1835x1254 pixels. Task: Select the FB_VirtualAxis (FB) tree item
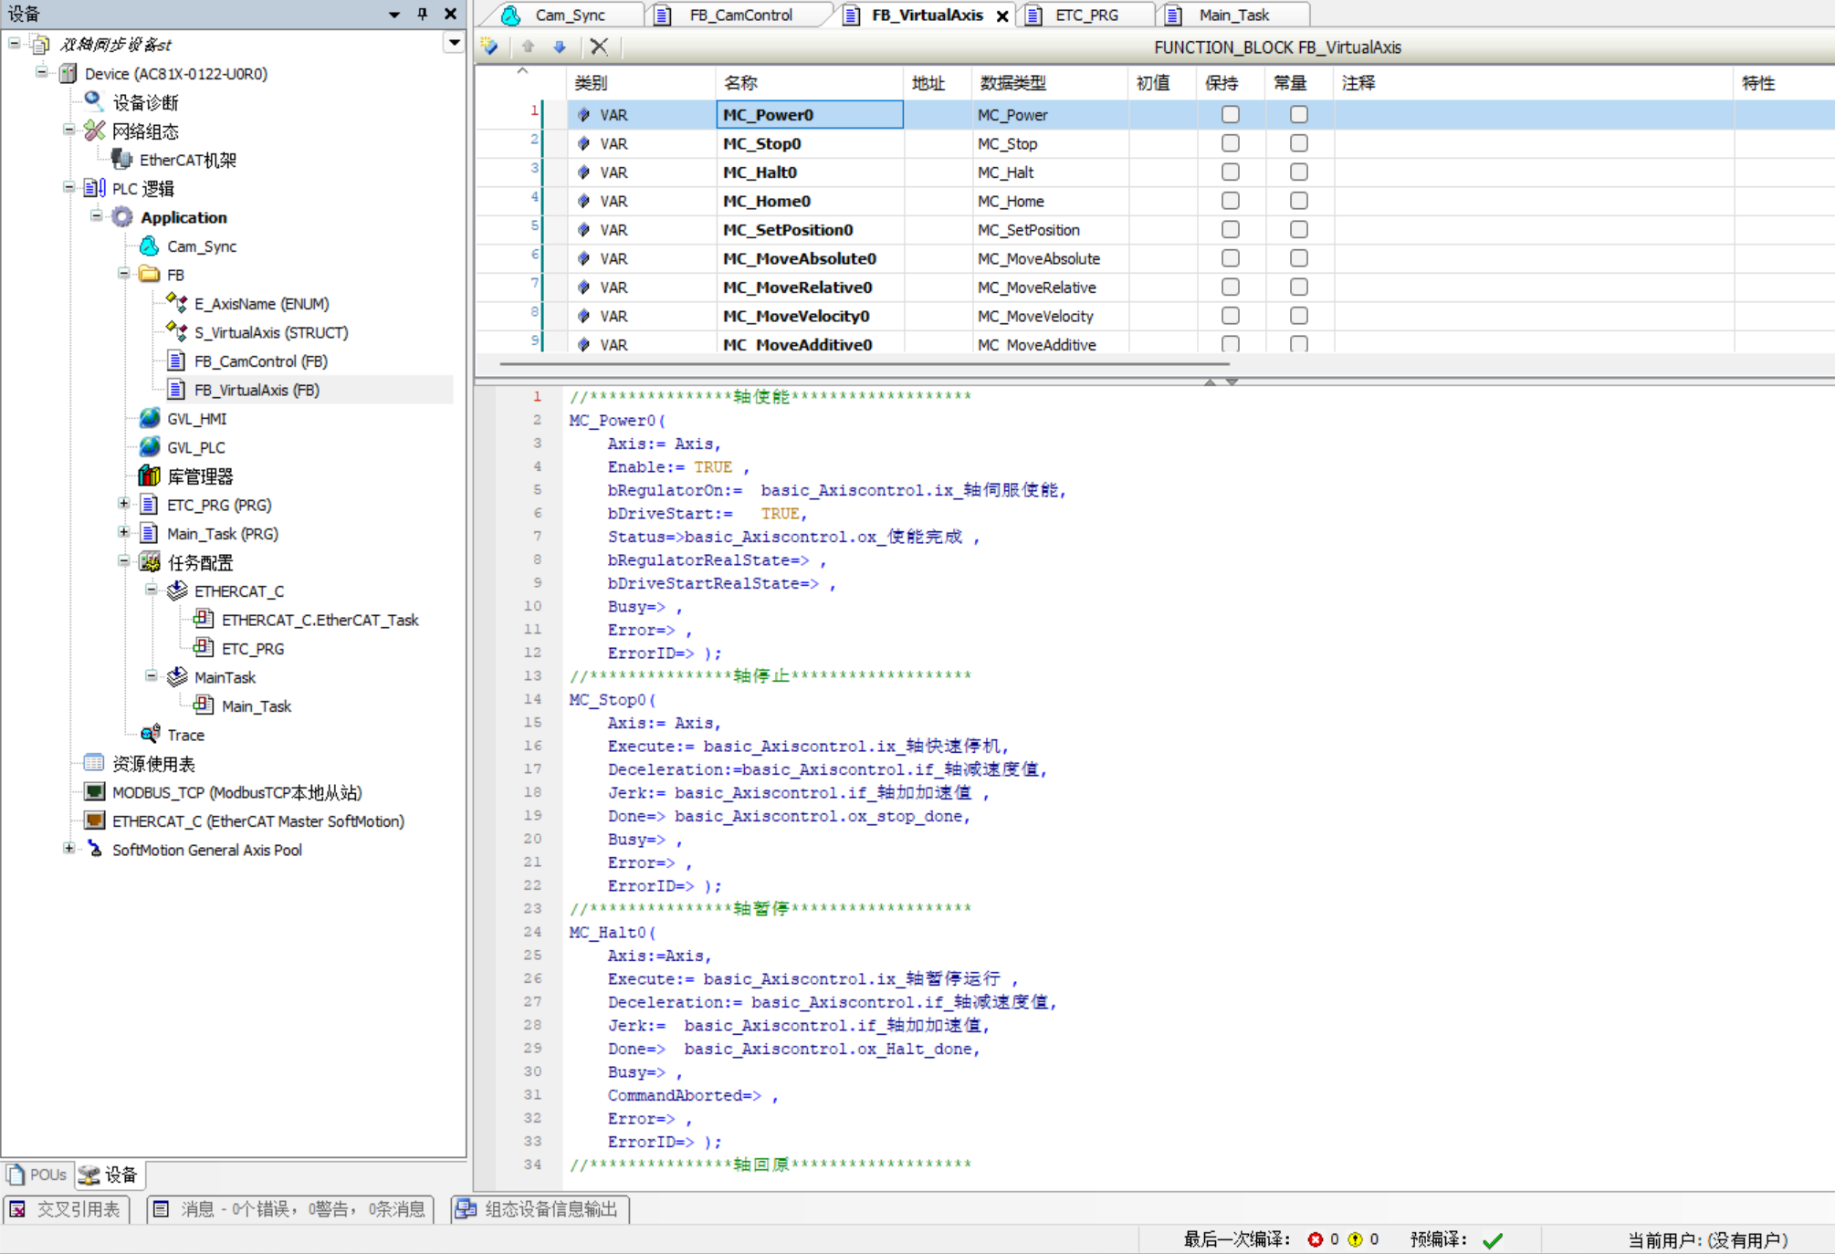pos(257,390)
